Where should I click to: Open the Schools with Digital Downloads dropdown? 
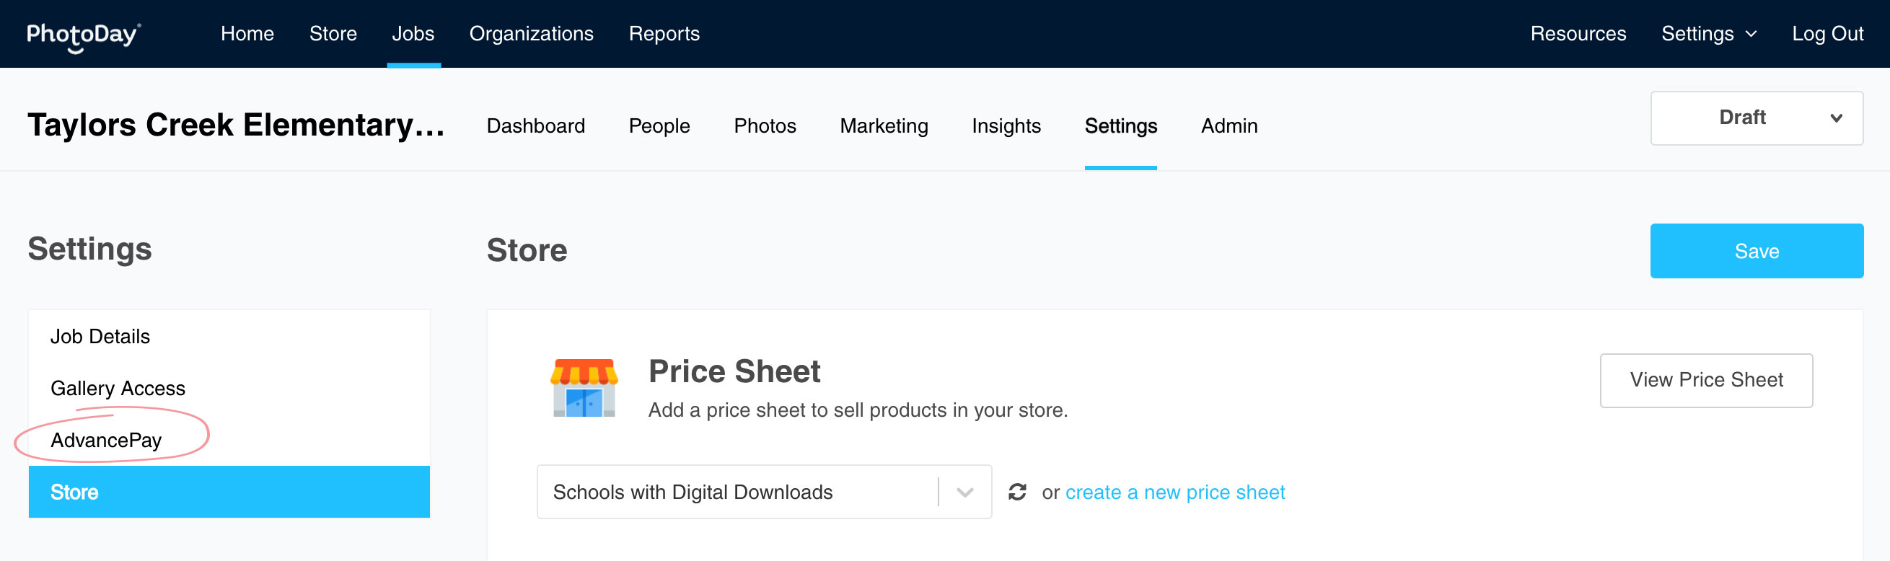pos(764,492)
